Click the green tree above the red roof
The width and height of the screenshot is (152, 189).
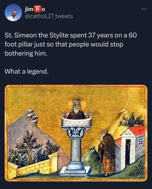pos(131,120)
